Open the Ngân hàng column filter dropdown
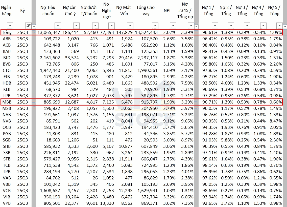This screenshot has width=287, height=207. 10,26
